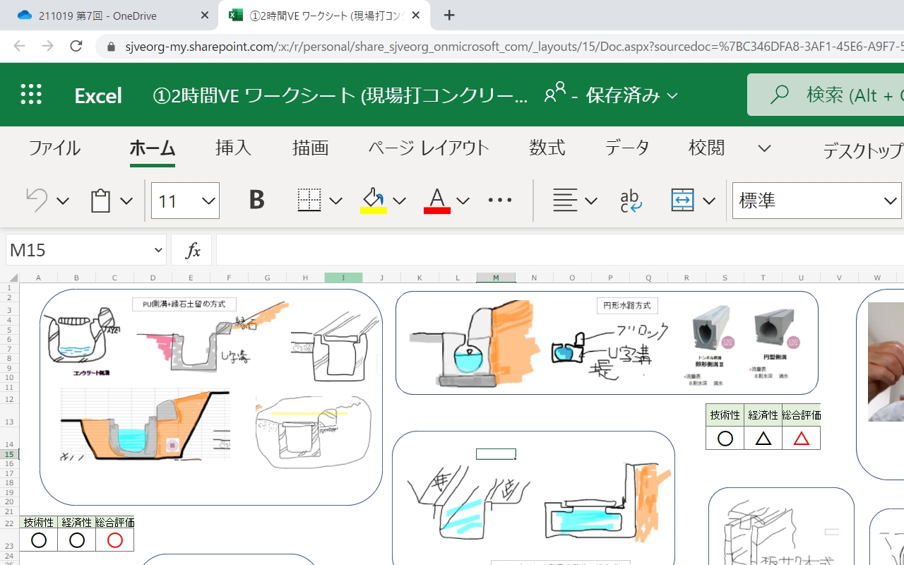The height and width of the screenshot is (565, 904).
Task: Click the browser address bar URL
Action: coord(514,47)
